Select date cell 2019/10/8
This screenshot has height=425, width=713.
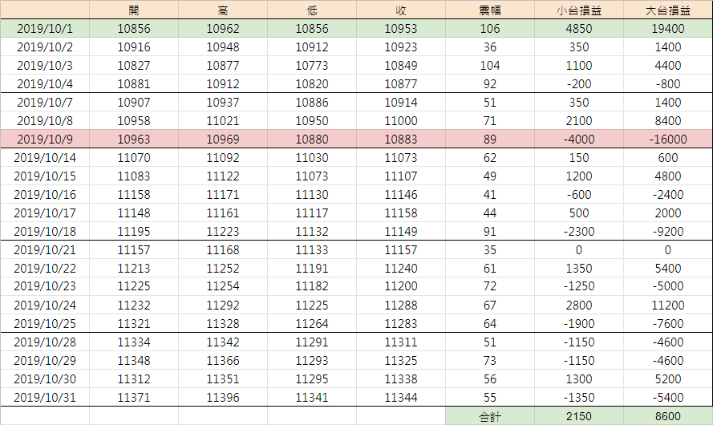(x=45, y=120)
